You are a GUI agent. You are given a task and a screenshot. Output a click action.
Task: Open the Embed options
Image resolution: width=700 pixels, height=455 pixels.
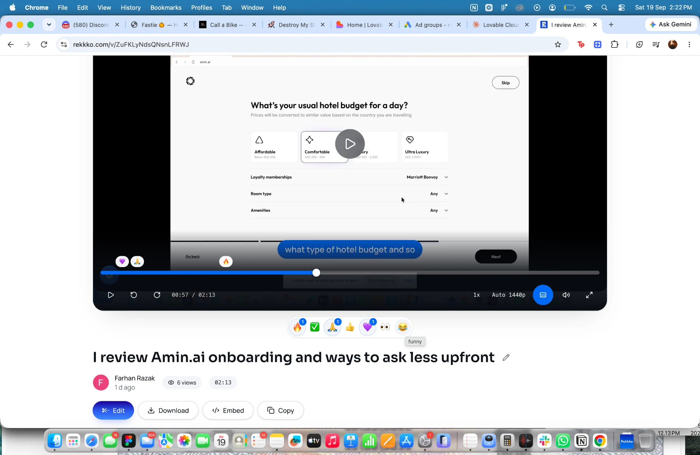tap(228, 410)
